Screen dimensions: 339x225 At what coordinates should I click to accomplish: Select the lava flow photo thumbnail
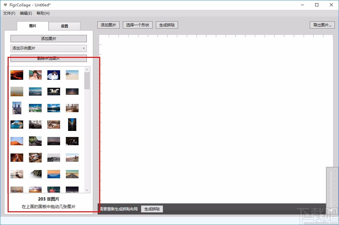(17, 75)
